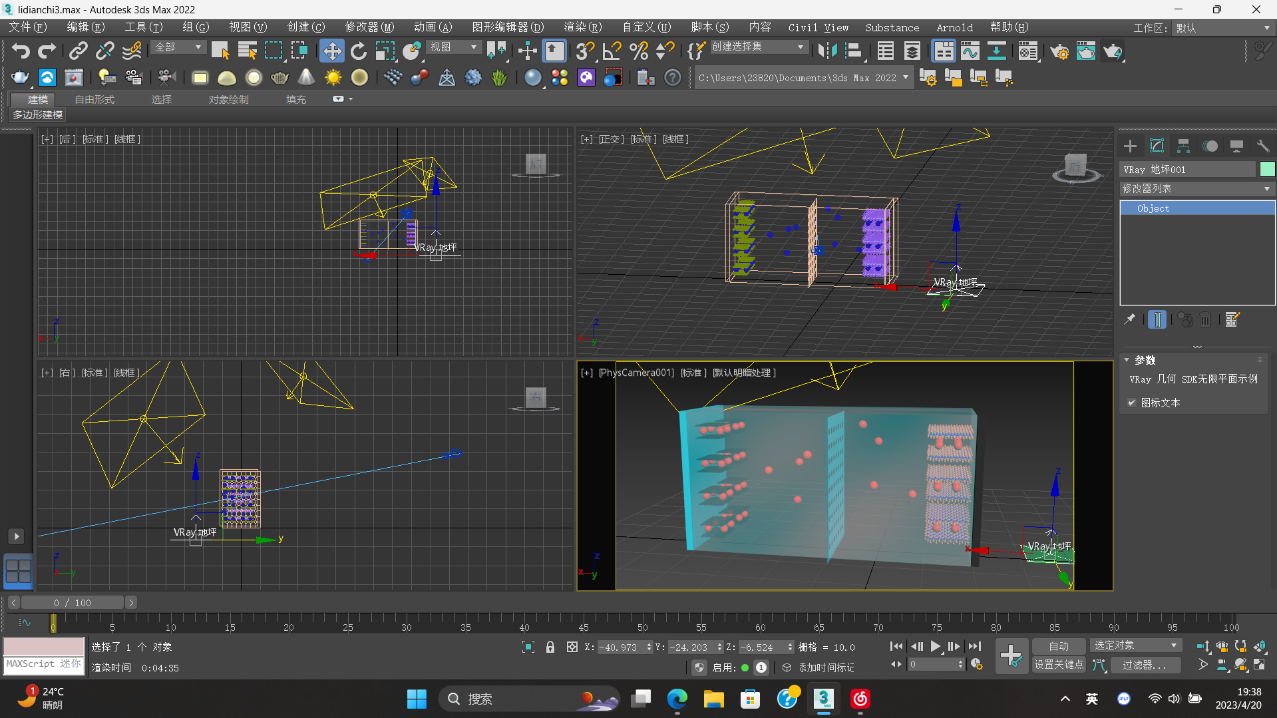Toggle Angle Snap button
Image resolution: width=1277 pixels, height=718 pixels.
(612, 51)
